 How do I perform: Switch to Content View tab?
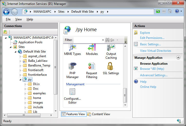click(99, 114)
